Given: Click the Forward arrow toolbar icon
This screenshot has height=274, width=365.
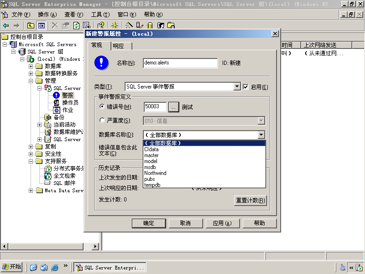Looking at the screenshot, I should click(16, 26).
